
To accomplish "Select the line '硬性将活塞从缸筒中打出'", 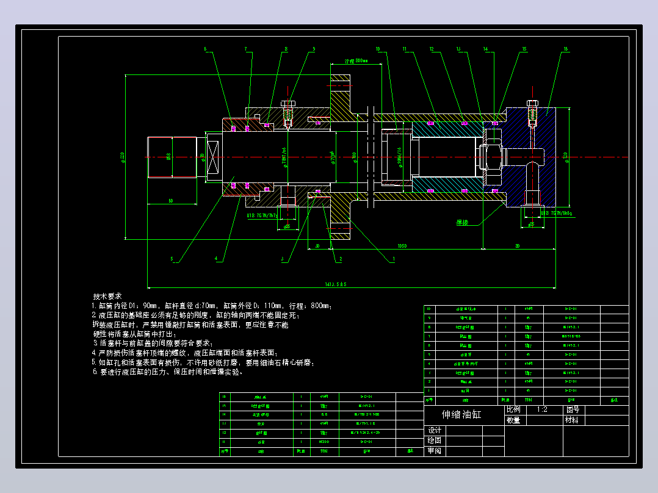I will (x=135, y=334).
